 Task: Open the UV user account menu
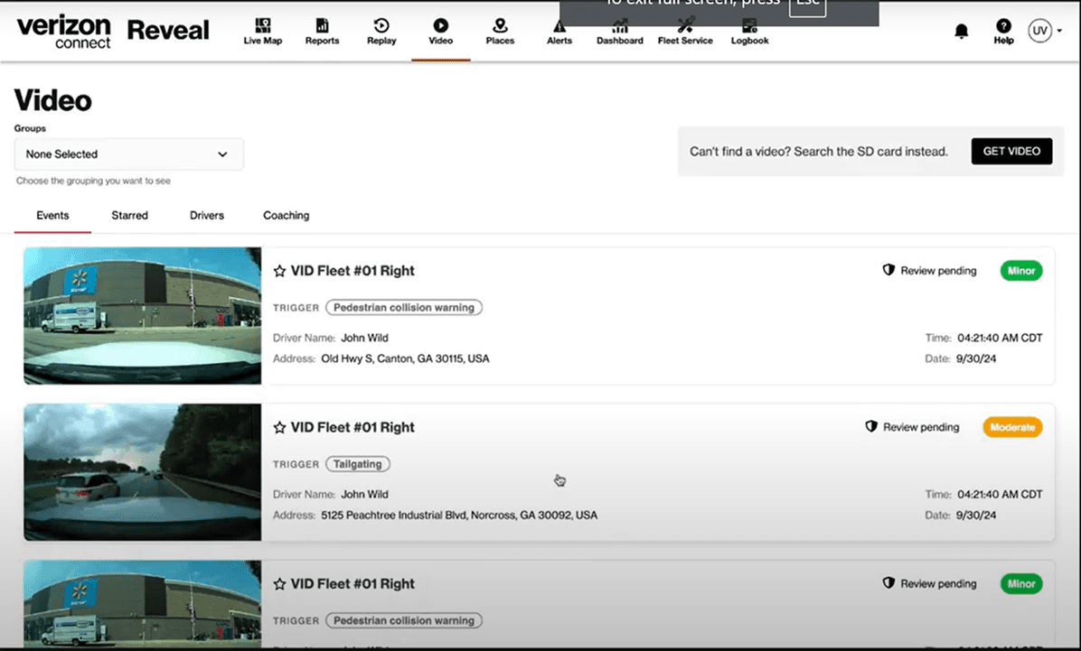1044,31
